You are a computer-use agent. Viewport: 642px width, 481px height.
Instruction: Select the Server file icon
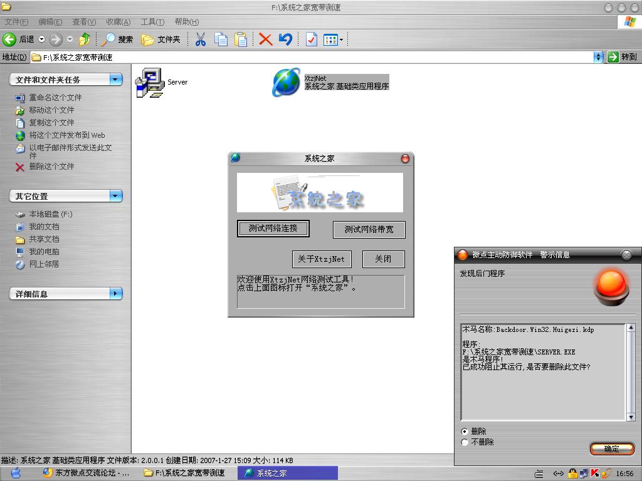(x=150, y=83)
